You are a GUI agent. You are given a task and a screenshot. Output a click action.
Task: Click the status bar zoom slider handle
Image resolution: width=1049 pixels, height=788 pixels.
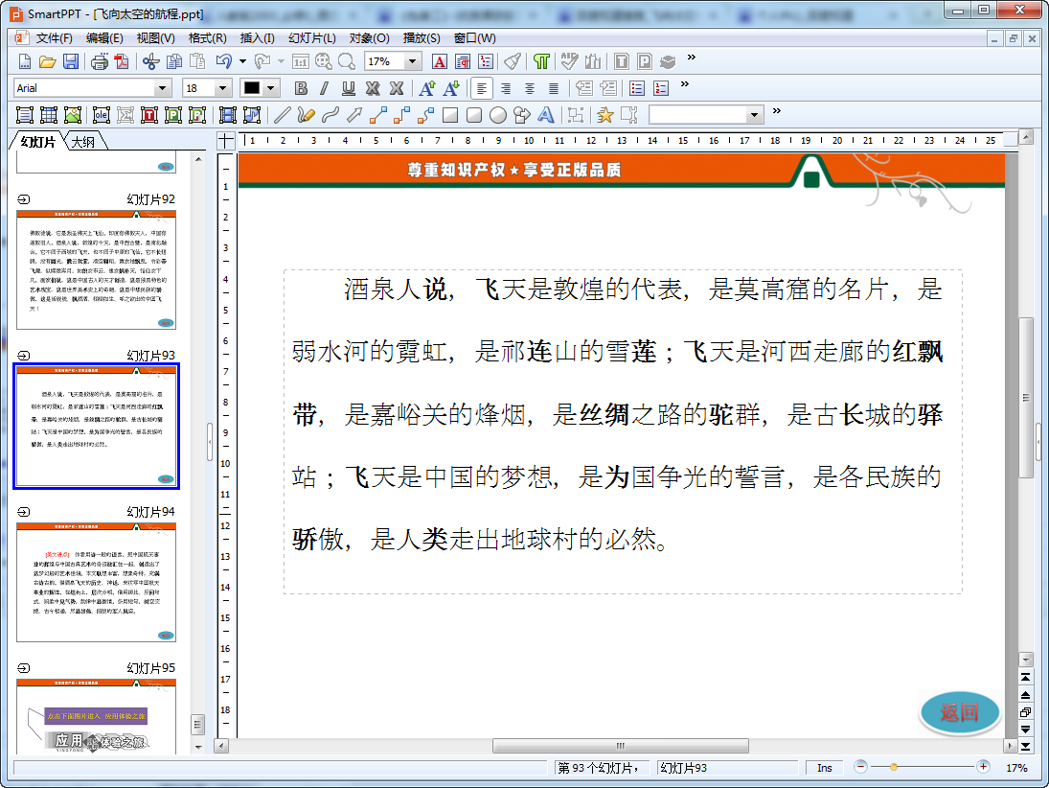pyautogui.click(x=893, y=767)
